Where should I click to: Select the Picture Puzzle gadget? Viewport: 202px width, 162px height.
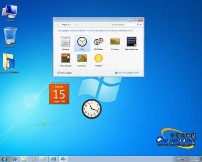point(65,60)
